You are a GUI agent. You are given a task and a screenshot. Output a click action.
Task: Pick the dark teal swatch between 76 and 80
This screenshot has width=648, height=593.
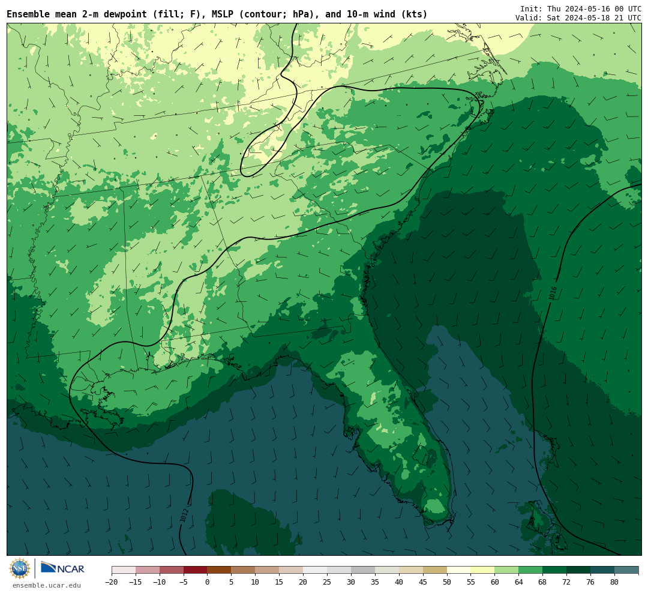pos(602,570)
